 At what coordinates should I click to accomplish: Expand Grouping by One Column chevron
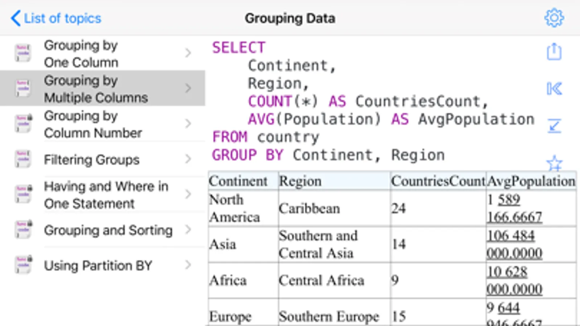[188, 53]
